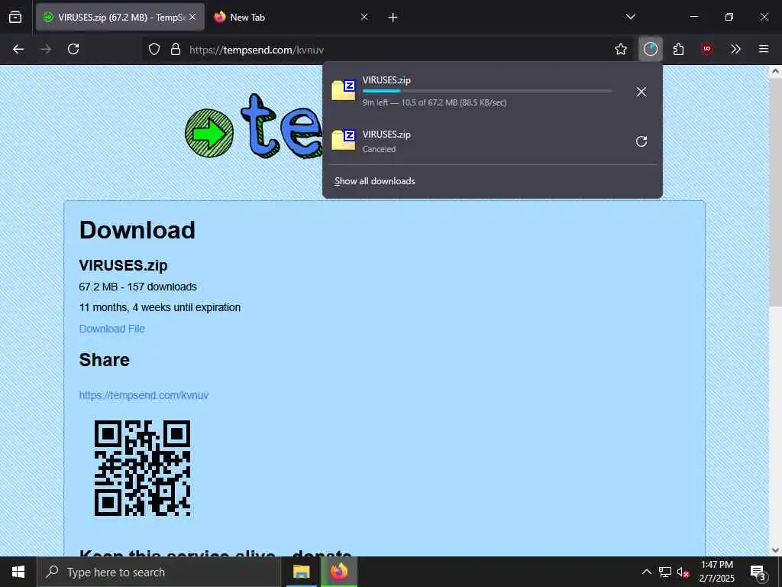Open the uBlock Origin extension icon
782x587 pixels.
(706, 49)
